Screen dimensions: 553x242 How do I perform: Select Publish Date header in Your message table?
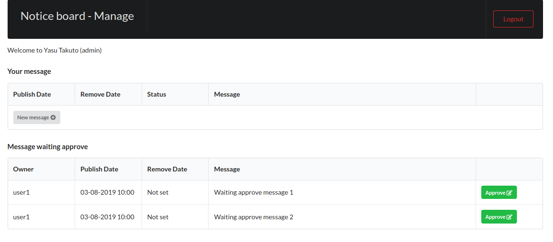[32, 94]
